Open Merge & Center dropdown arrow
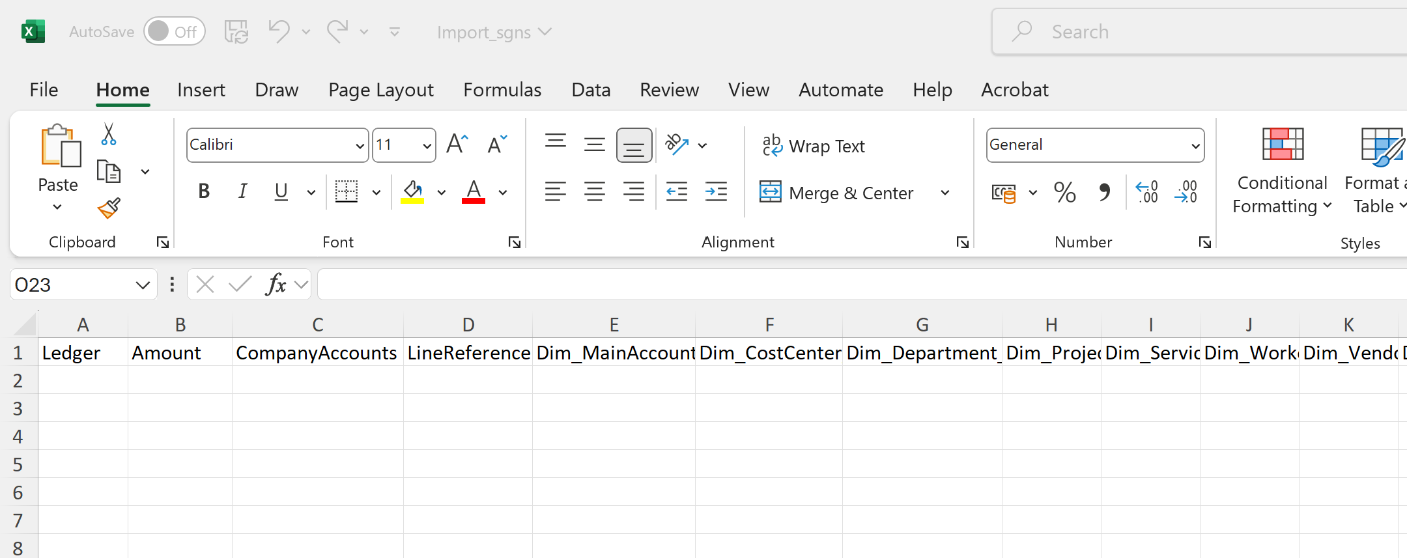Viewport: 1407px width, 558px height. pyautogui.click(x=945, y=193)
